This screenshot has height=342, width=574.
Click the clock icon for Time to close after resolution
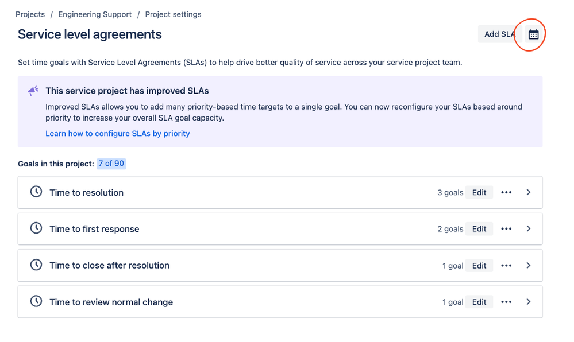(x=36, y=265)
